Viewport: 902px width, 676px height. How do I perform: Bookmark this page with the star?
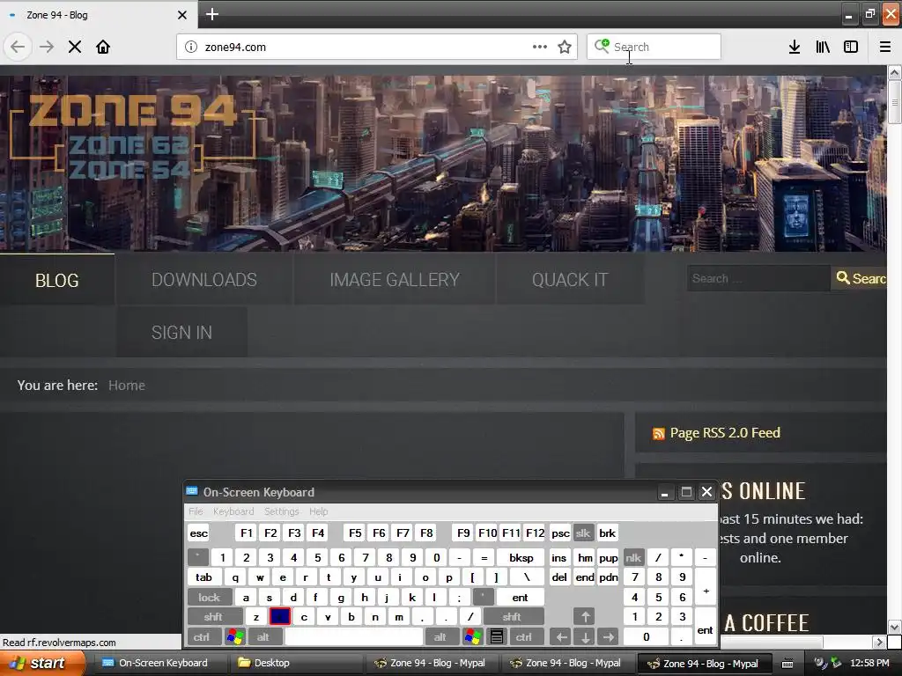[565, 47]
